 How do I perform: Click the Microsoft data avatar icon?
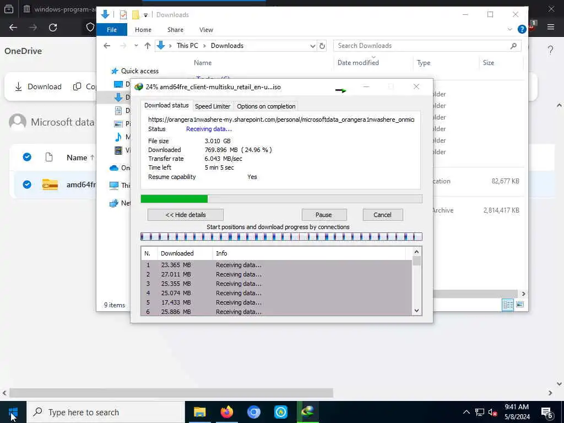[x=18, y=122]
